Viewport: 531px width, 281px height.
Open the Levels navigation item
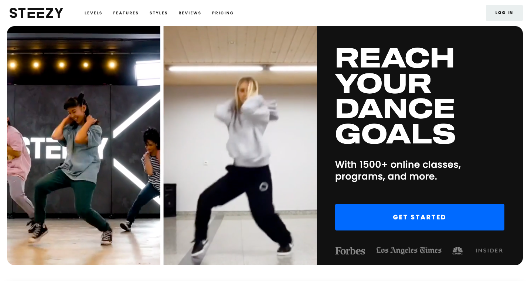93,13
